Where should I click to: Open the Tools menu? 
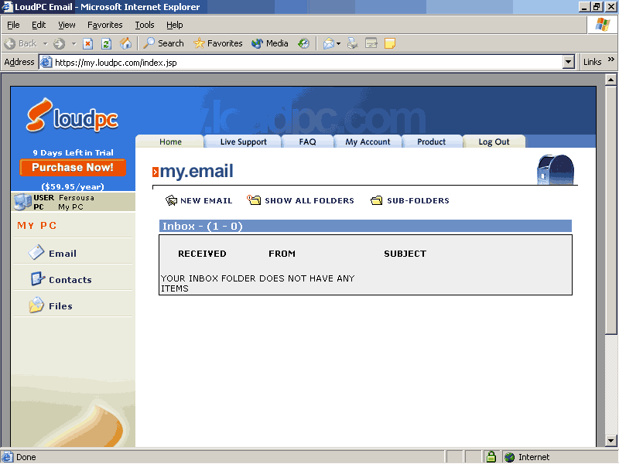tap(145, 25)
